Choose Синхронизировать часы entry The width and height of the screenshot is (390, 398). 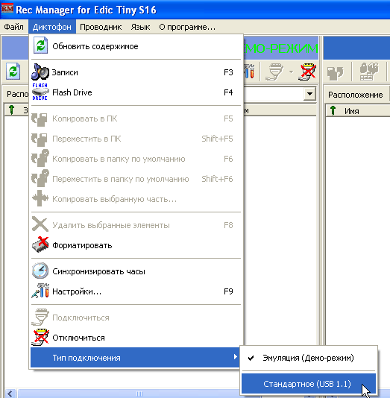point(136,271)
